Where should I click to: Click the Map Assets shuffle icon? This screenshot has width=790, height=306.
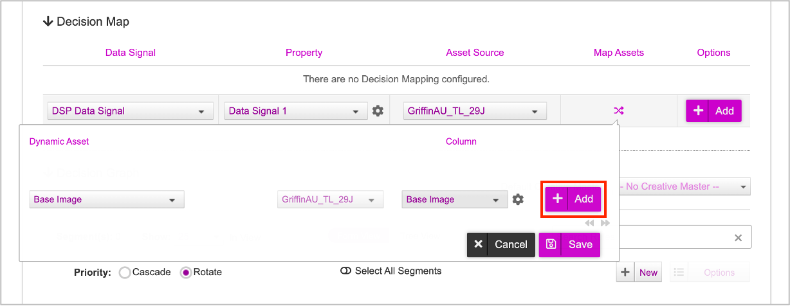[x=618, y=111]
